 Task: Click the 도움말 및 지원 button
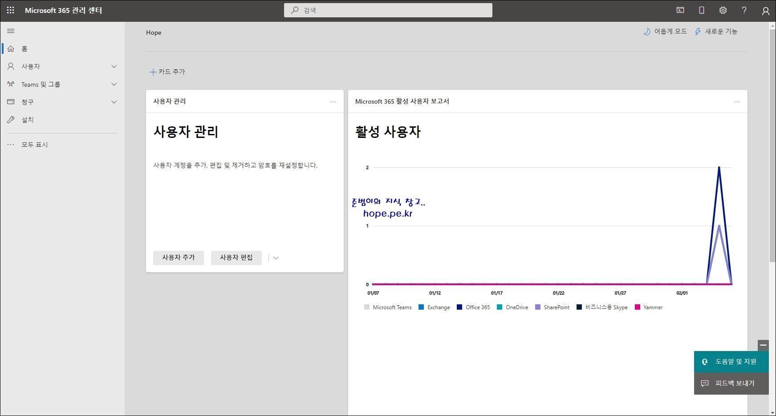click(x=731, y=362)
